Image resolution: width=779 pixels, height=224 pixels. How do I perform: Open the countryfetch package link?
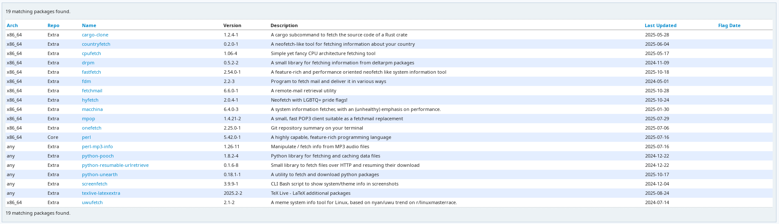click(96, 44)
